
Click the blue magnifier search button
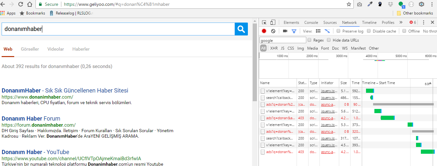tap(241, 29)
